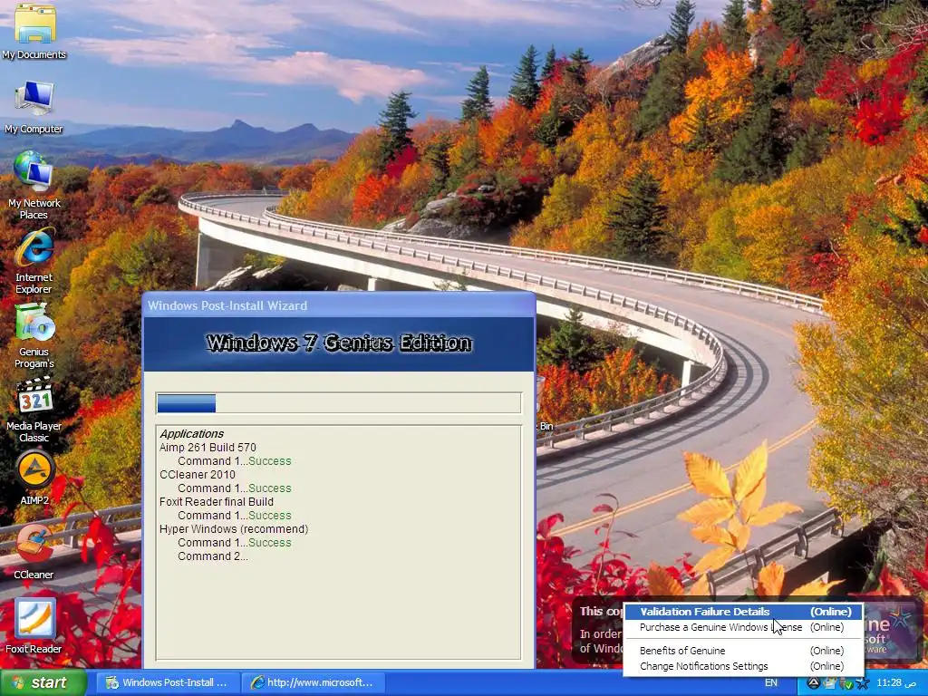This screenshot has height=696, width=928.
Task: Select the Media Player Classic shortcut
Action: (34, 410)
